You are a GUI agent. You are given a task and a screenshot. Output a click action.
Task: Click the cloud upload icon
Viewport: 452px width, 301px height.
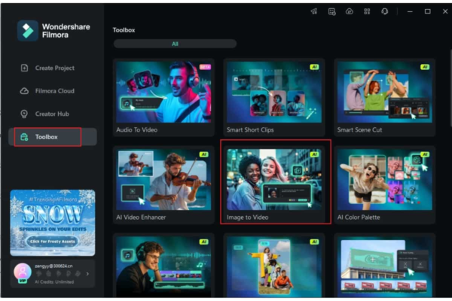pos(349,11)
